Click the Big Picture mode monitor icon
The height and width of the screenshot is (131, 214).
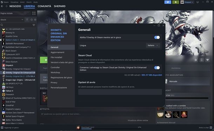point(198,2)
